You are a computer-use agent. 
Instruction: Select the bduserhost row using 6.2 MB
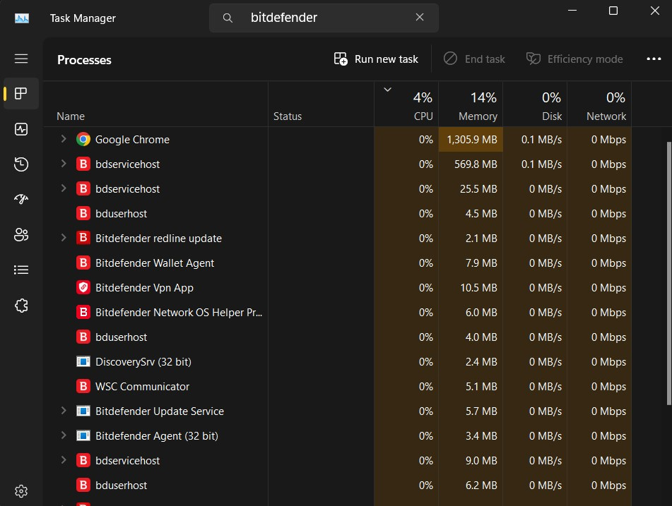pos(337,486)
